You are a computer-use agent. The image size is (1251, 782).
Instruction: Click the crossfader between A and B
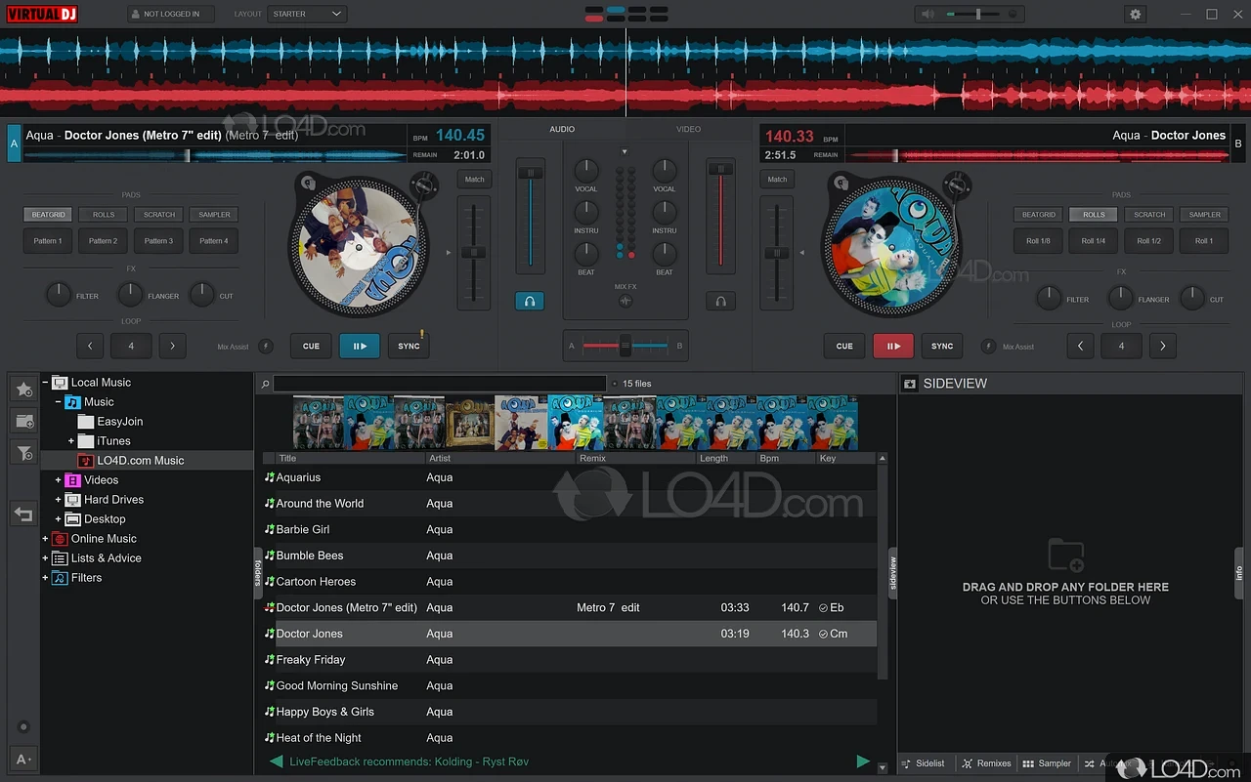tap(625, 346)
